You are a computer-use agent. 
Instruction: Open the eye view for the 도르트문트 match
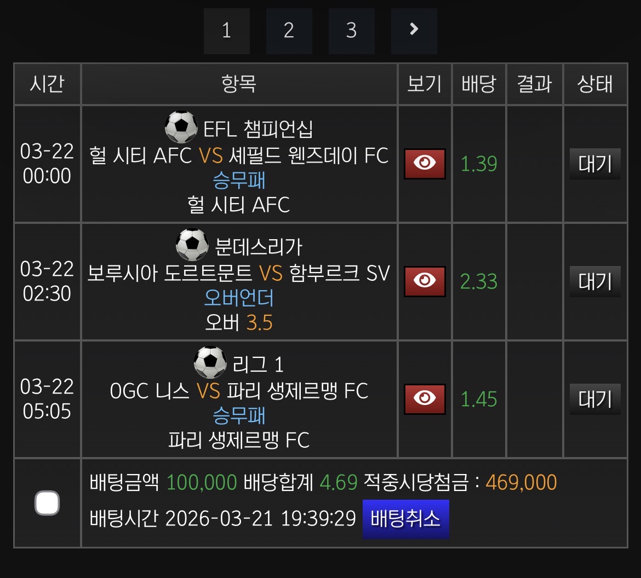click(425, 281)
